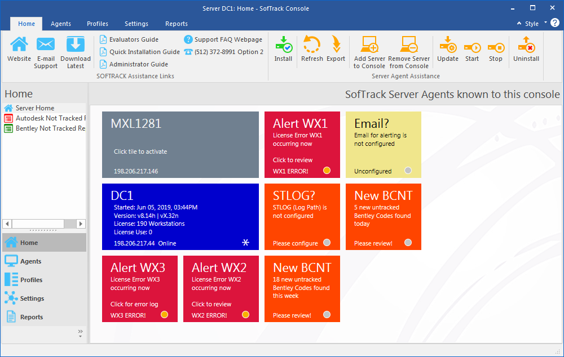Expand the navigation pane options chevron
Screen dimensions: 564x357
pyautogui.click(x=80, y=333)
